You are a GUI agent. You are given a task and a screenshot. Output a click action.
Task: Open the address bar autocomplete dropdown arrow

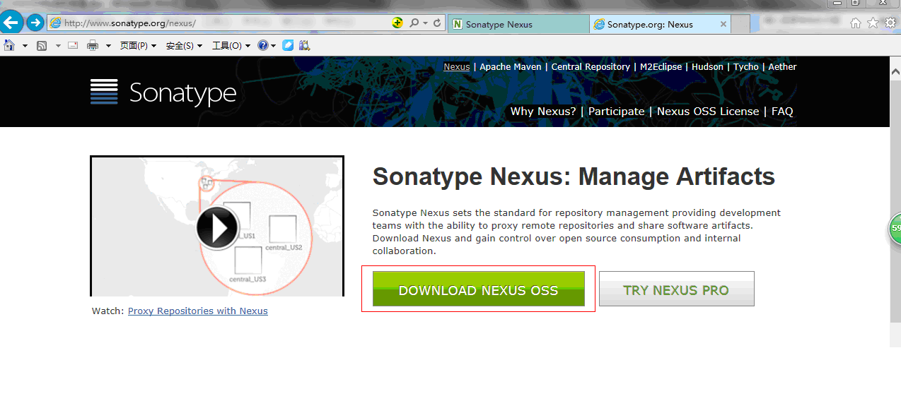[425, 23]
